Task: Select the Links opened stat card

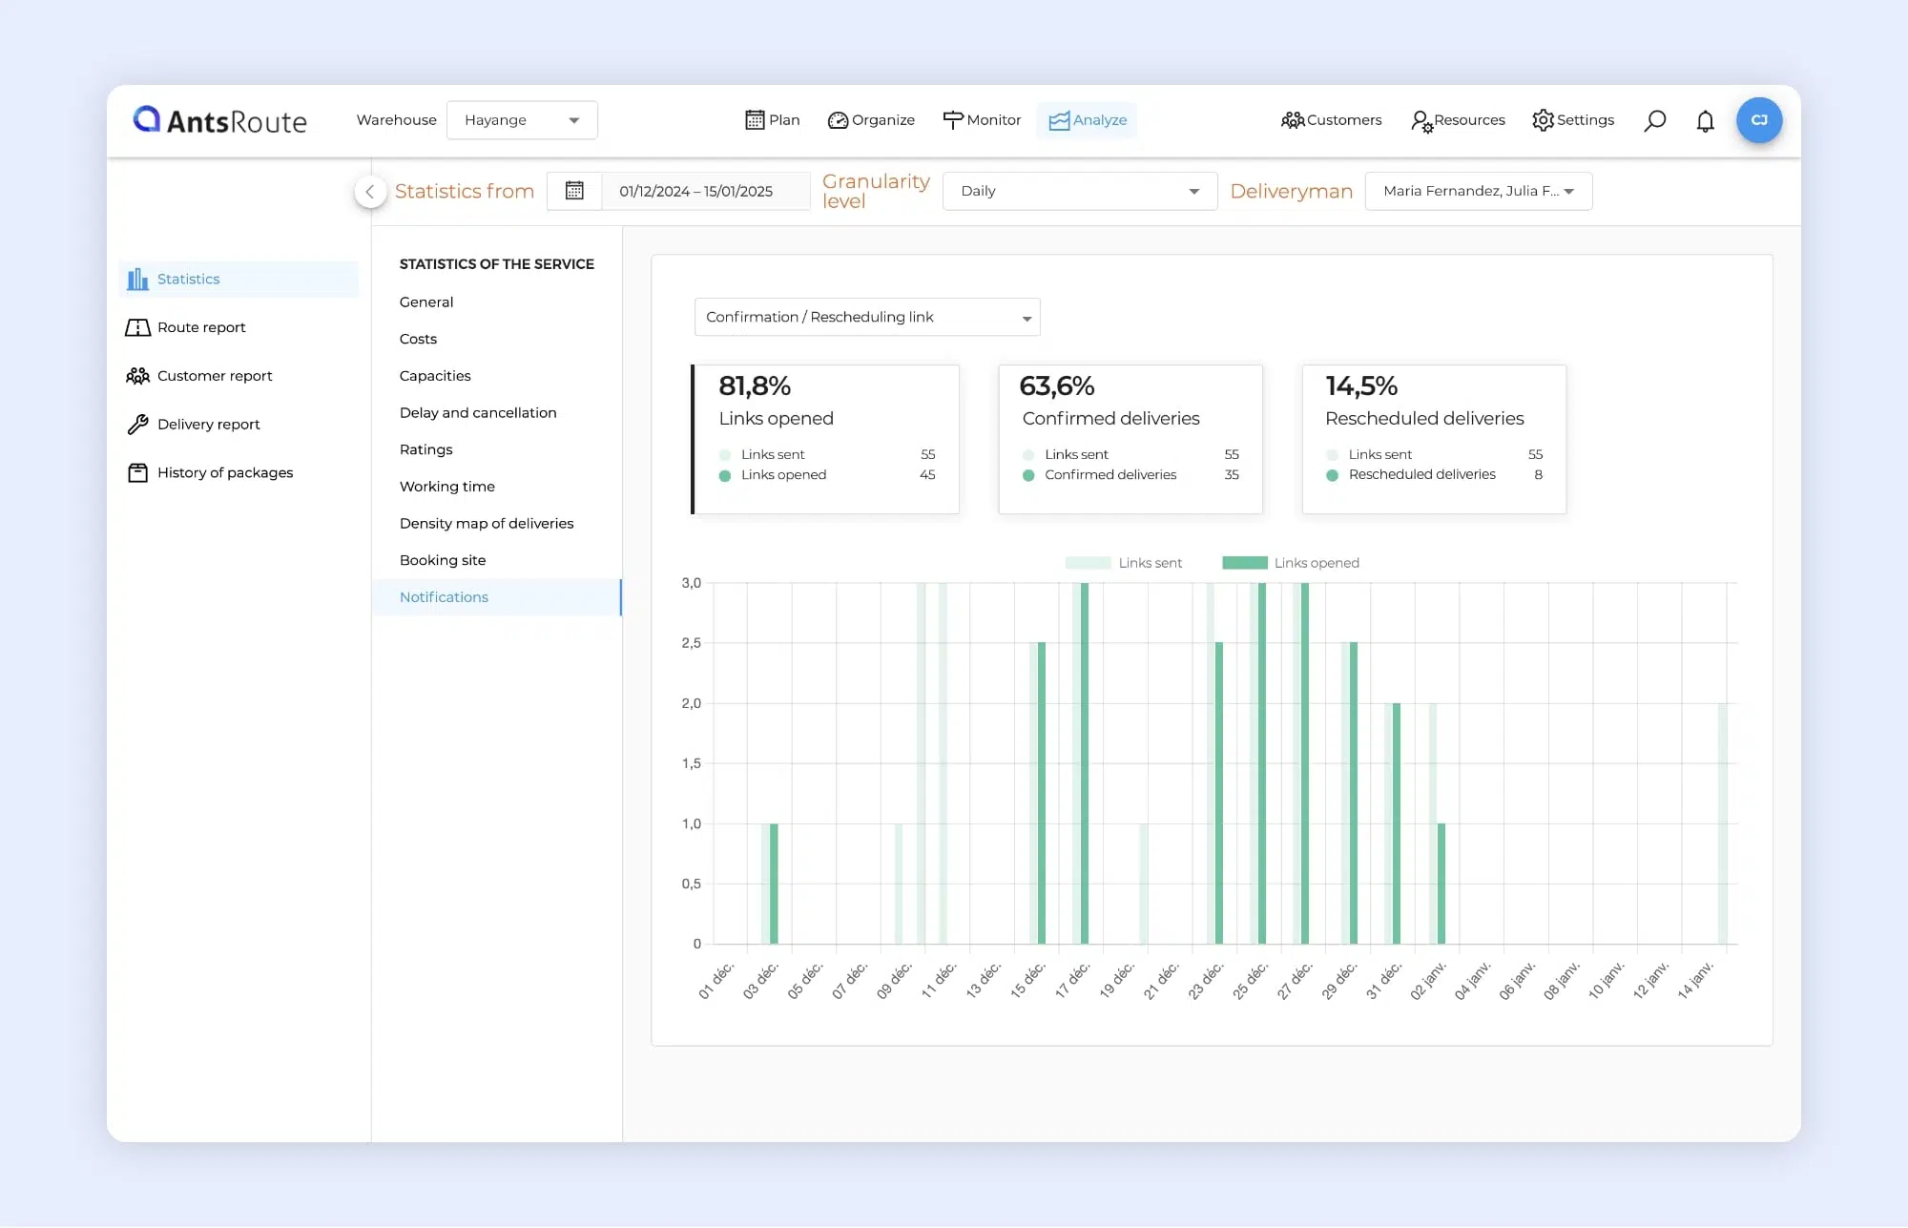Action: coord(826,439)
